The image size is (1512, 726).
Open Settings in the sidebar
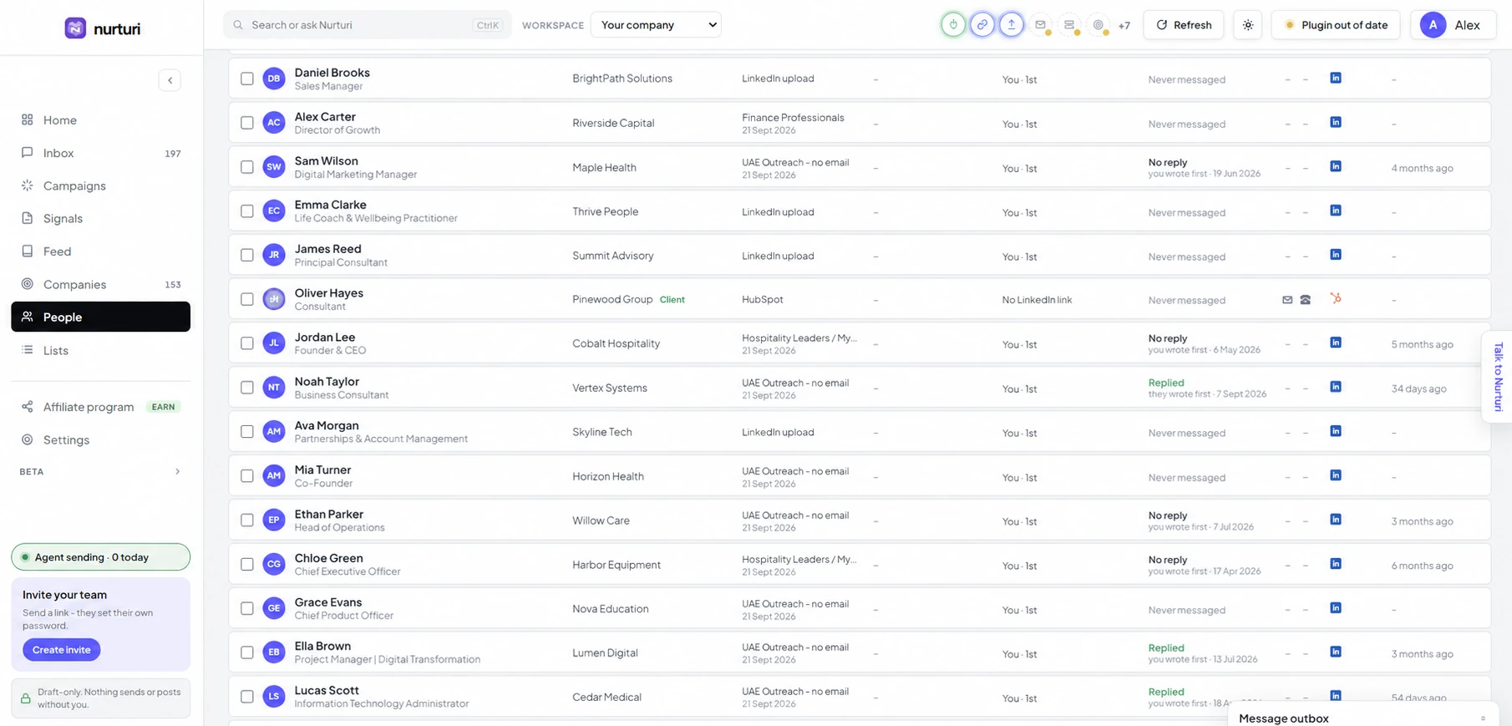100,439
